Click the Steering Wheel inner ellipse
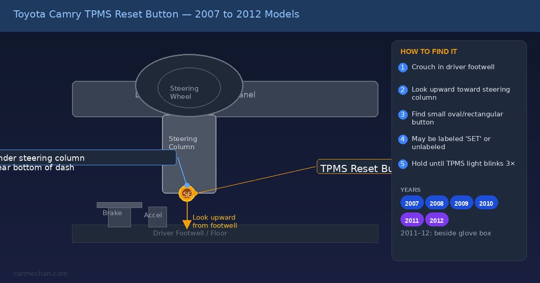This screenshot has height=283, width=540. click(189, 88)
